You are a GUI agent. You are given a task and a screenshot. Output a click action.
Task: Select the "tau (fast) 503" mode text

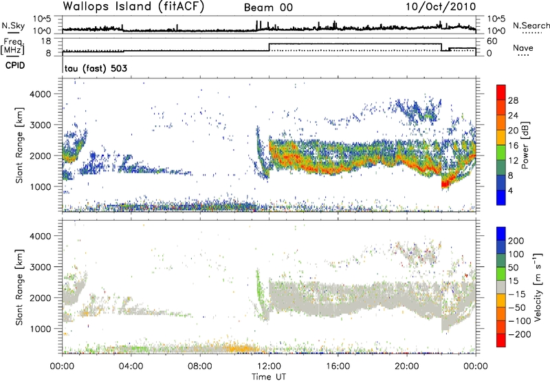(96, 68)
